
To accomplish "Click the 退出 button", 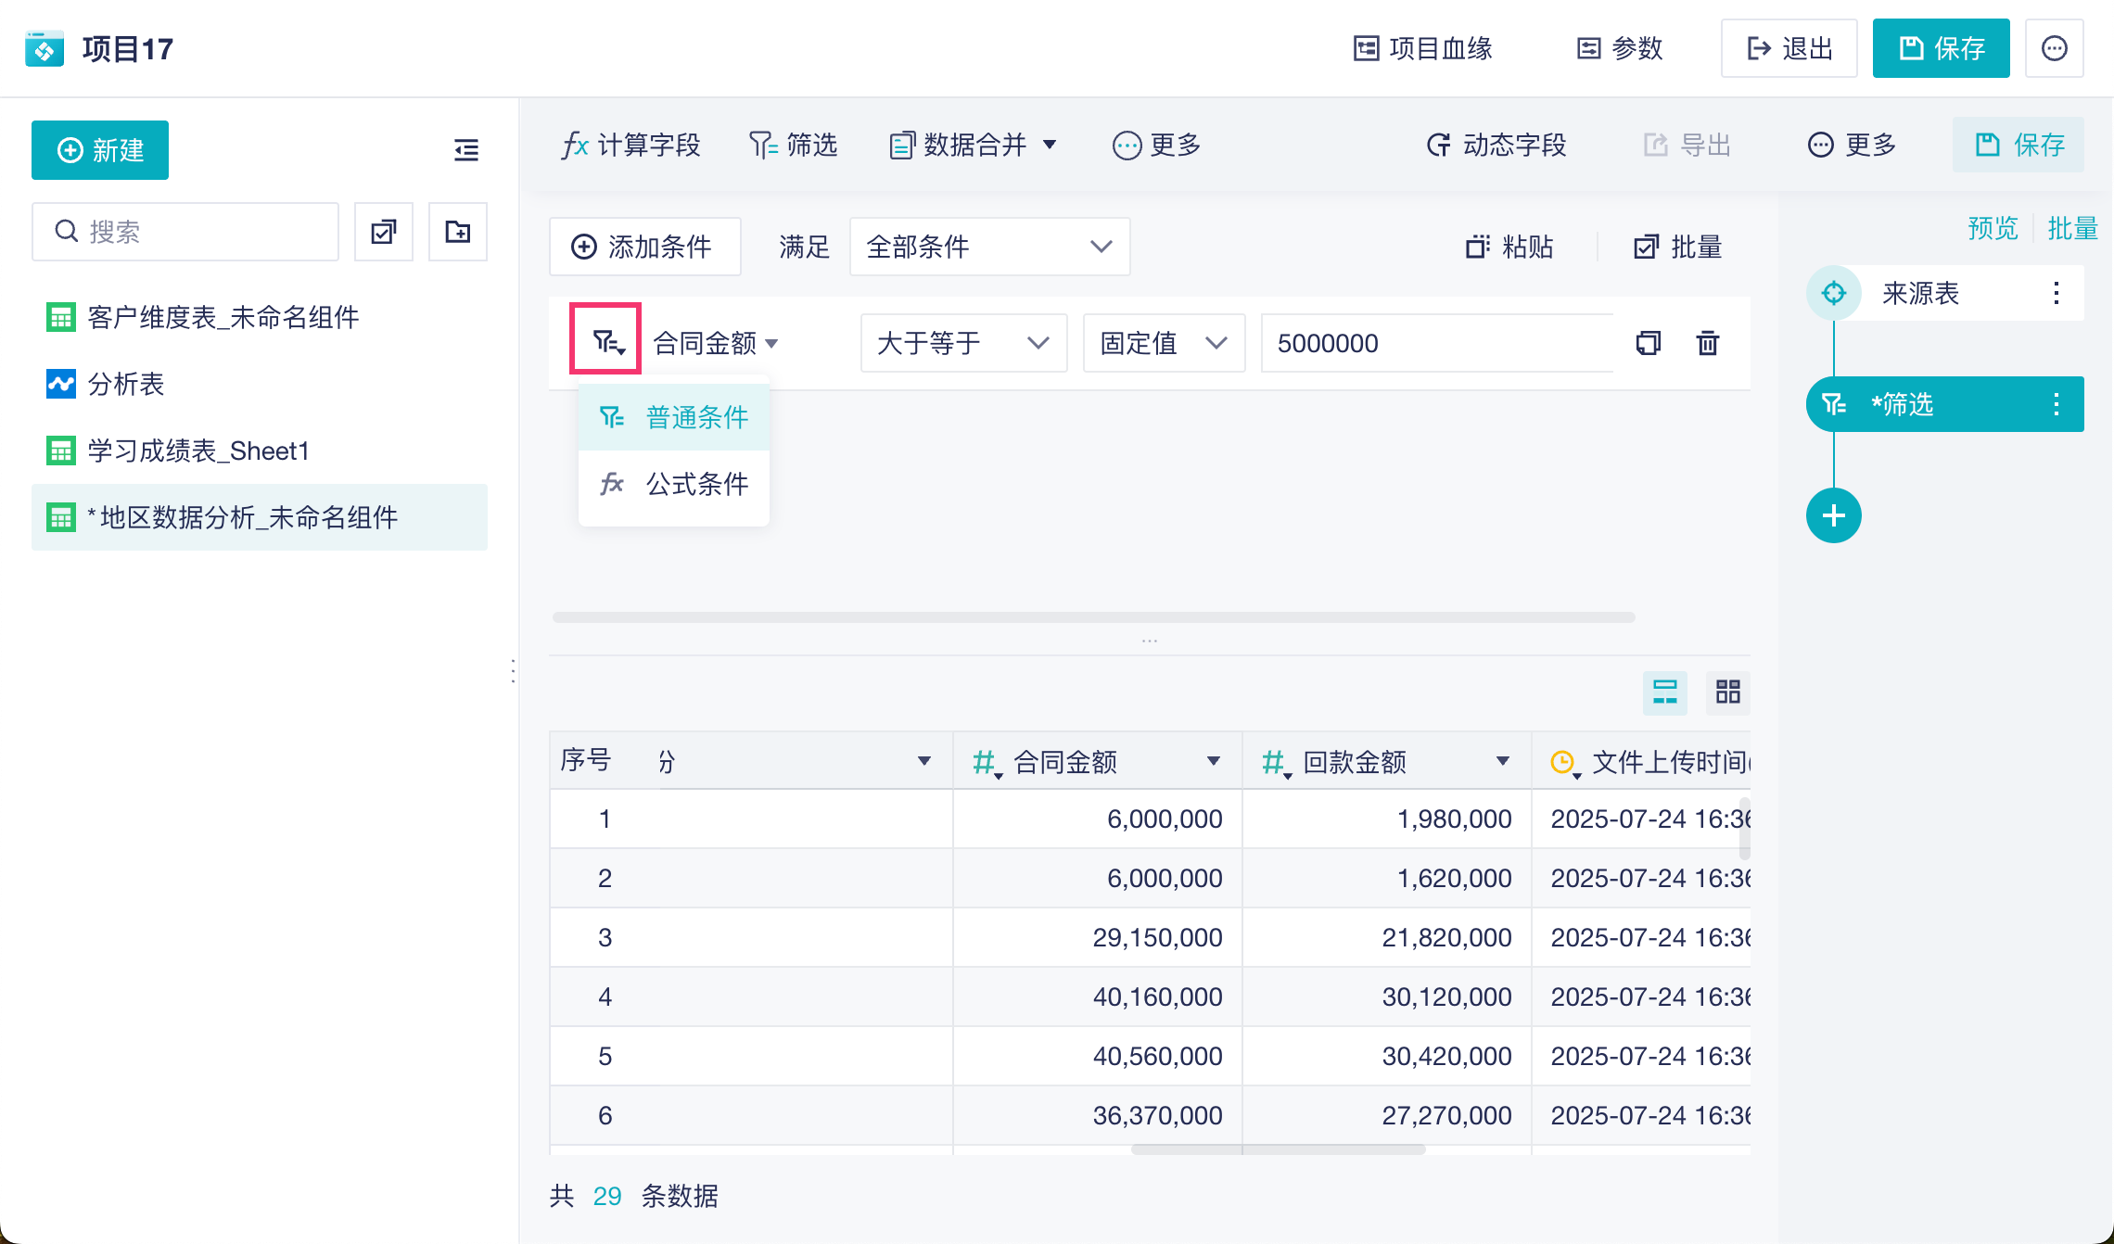I will pos(1789,48).
